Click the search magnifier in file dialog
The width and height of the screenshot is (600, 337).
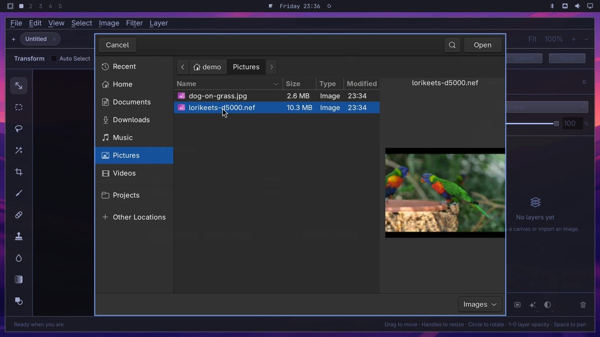tap(452, 45)
